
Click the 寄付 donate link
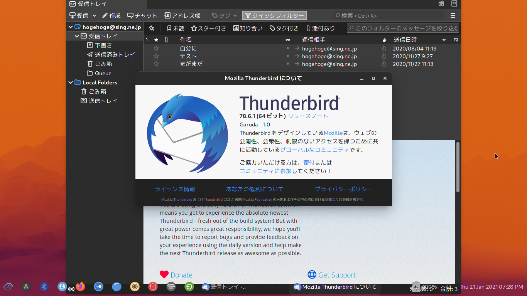(x=309, y=163)
